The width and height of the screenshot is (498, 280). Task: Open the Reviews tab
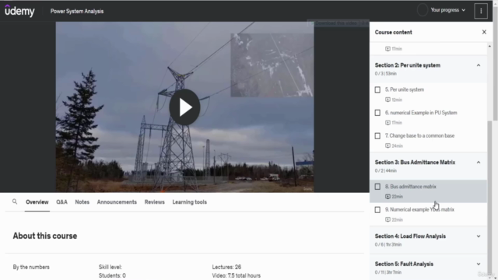(x=154, y=202)
